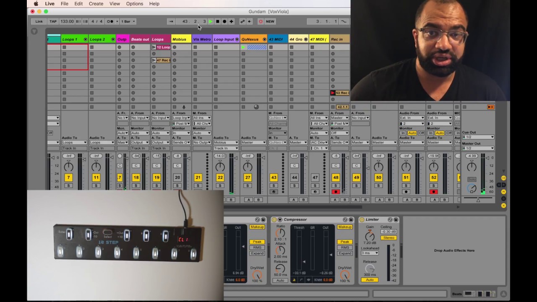
Task: Launch the 53 Rec clip in Rec in track
Action: pos(333,93)
